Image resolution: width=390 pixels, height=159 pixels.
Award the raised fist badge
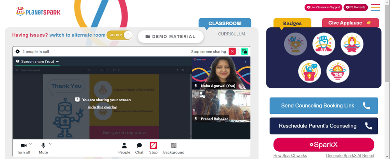click(x=324, y=44)
